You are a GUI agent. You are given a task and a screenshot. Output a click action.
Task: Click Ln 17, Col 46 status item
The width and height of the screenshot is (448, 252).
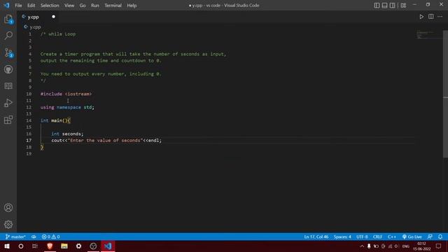pos(316,237)
